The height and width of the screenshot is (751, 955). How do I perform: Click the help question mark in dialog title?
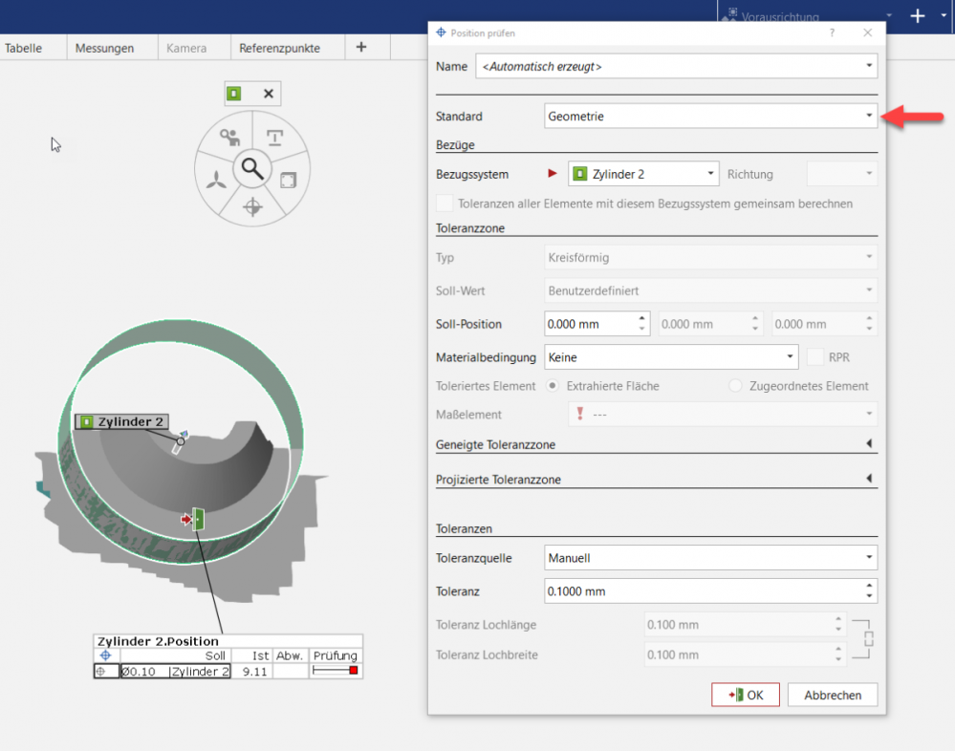pos(832,32)
